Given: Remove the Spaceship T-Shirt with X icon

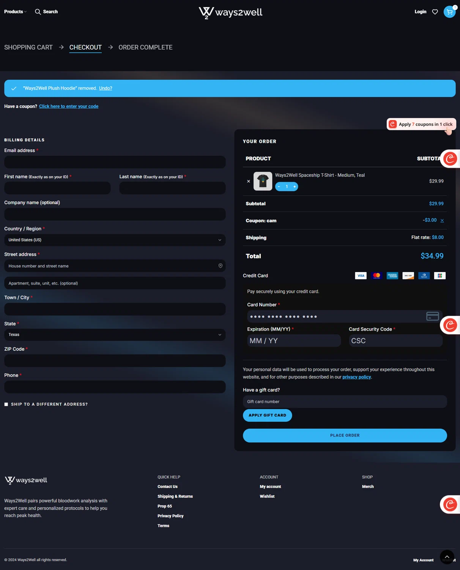Looking at the screenshot, I should tap(249, 181).
